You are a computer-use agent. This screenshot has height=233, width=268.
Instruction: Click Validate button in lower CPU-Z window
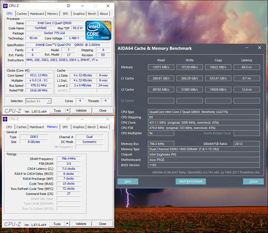pyautogui.click(x=81, y=224)
